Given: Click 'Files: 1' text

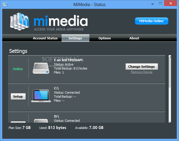Looking at the screenshot, I should [59, 72].
